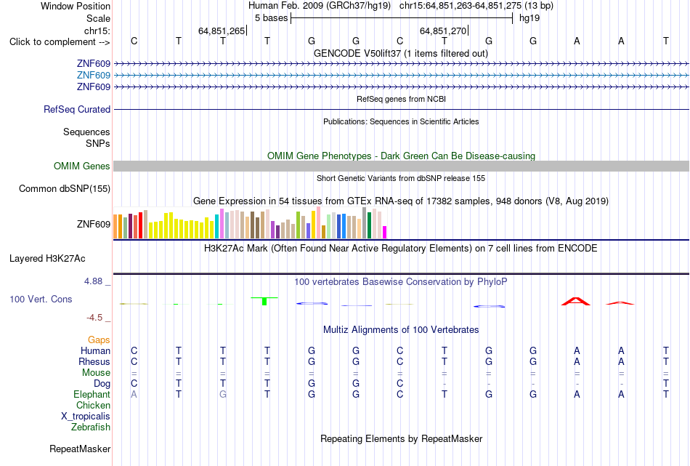The width and height of the screenshot is (690, 466).
Task: Select the Window Position label
Action: coord(76,6)
